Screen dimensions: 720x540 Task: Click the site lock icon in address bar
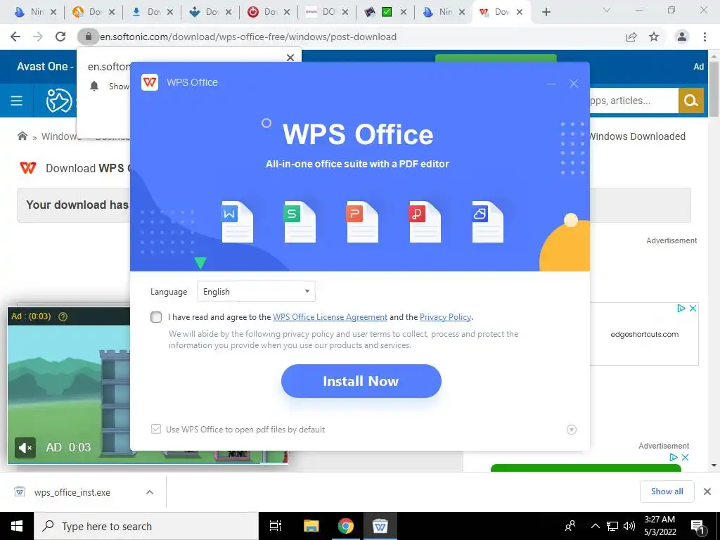[88, 37]
